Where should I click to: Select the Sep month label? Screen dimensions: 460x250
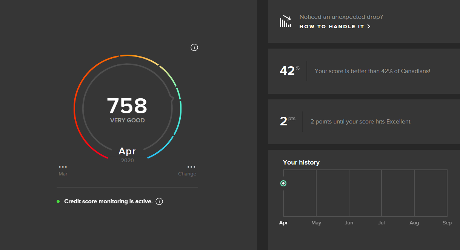(447, 223)
